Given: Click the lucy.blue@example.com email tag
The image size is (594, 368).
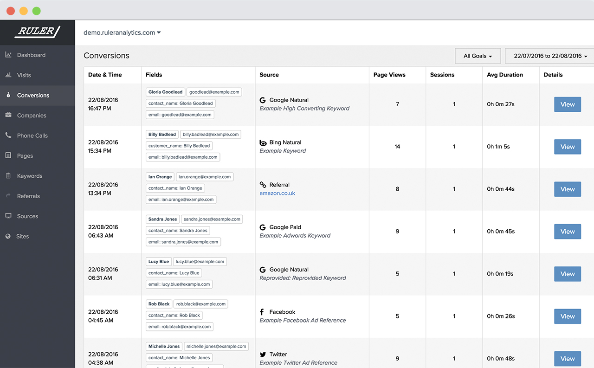Looking at the screenshot, I should click(200, 262).
